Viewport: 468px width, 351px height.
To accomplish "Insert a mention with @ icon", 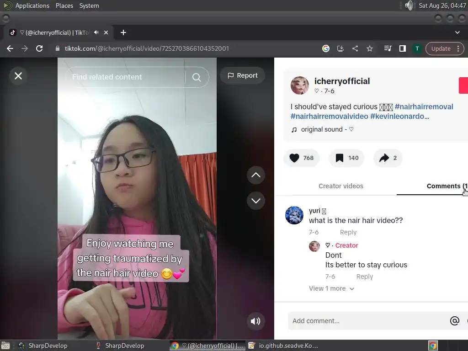I will (455, 321).
